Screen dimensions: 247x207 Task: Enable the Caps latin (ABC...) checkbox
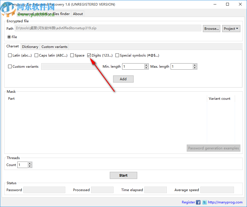[x=36, y=55]
